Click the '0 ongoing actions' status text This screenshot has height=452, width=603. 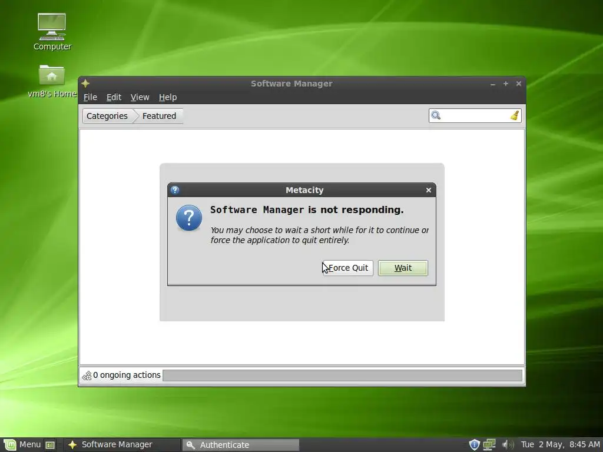click(127, 375)
